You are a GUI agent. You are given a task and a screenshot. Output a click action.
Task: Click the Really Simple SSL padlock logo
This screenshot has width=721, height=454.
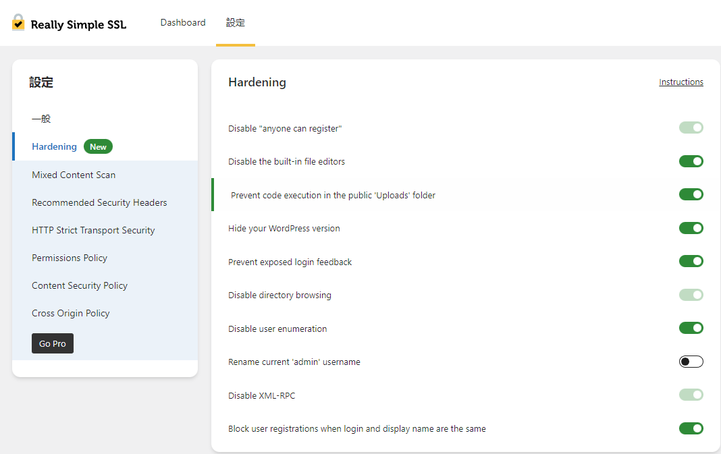tap(18, 23)
